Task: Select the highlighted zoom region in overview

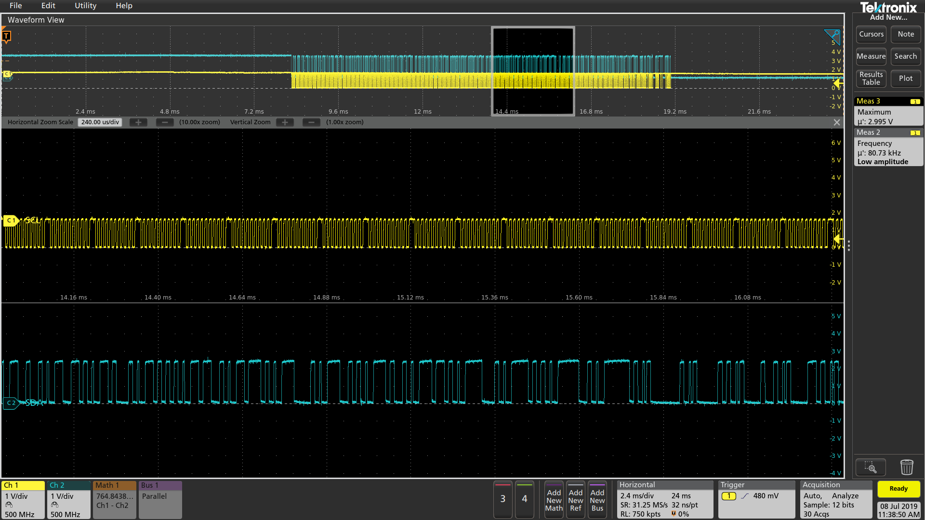Action: click(532, 71)
